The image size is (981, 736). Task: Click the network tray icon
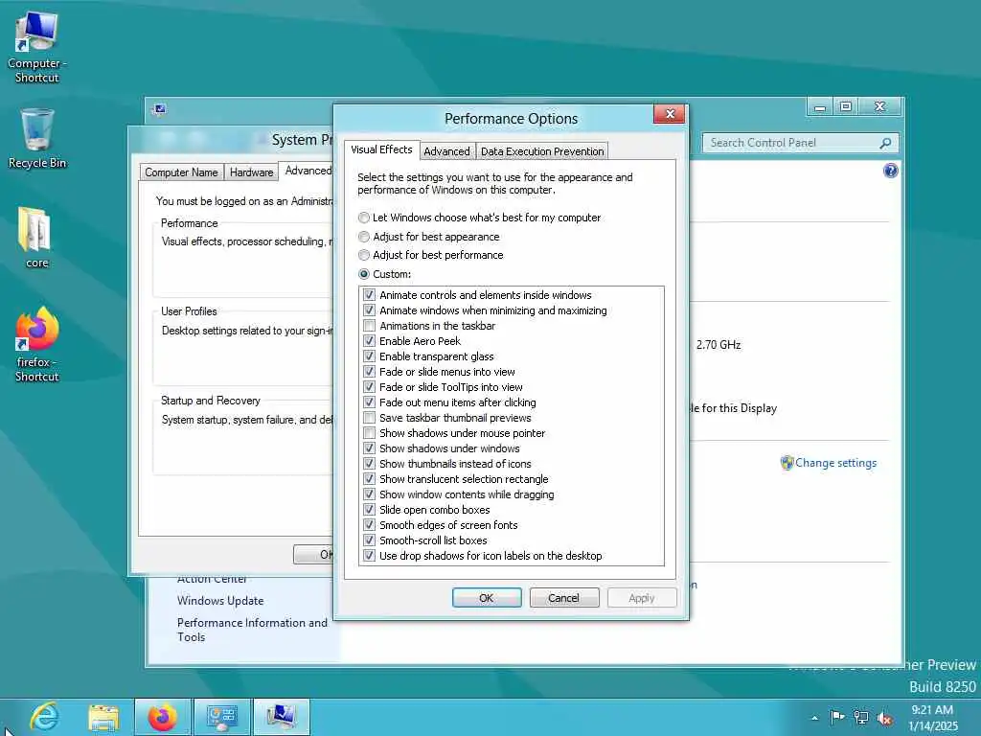[861, 718]
